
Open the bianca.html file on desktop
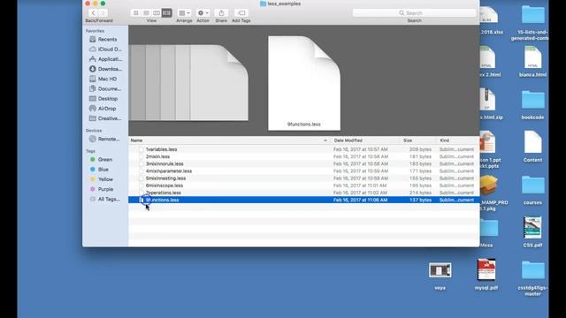[532, 62]
